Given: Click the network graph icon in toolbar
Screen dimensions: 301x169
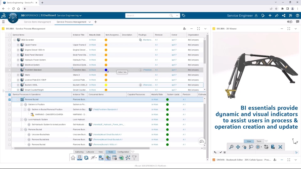Looking at the screenshot, I should coord(128,158).
